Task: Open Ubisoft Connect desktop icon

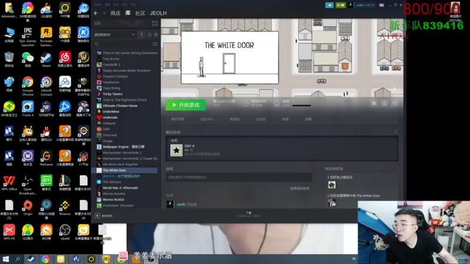Action: [x=46, y=86]
